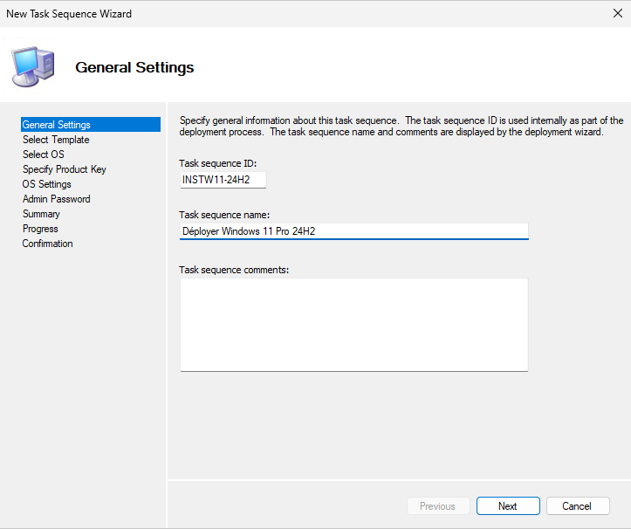Click the Task sequence ID label
This screenshot has width=631, height=529.
pyautogui.click(x=218, y=164)
